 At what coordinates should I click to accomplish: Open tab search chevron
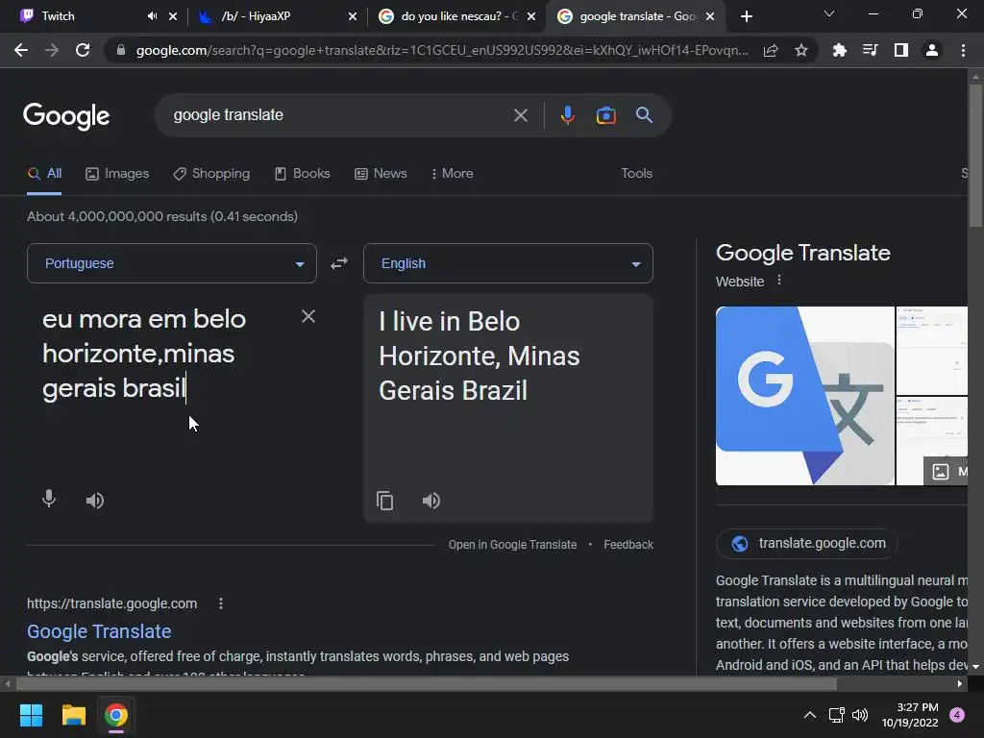point(829,13)
